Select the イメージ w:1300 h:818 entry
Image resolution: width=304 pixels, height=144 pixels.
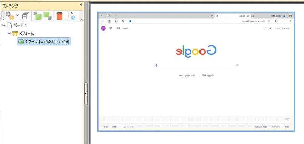(44, 41)
